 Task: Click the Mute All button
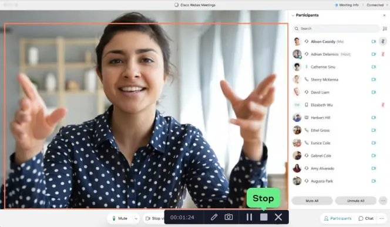pos(312,201)
